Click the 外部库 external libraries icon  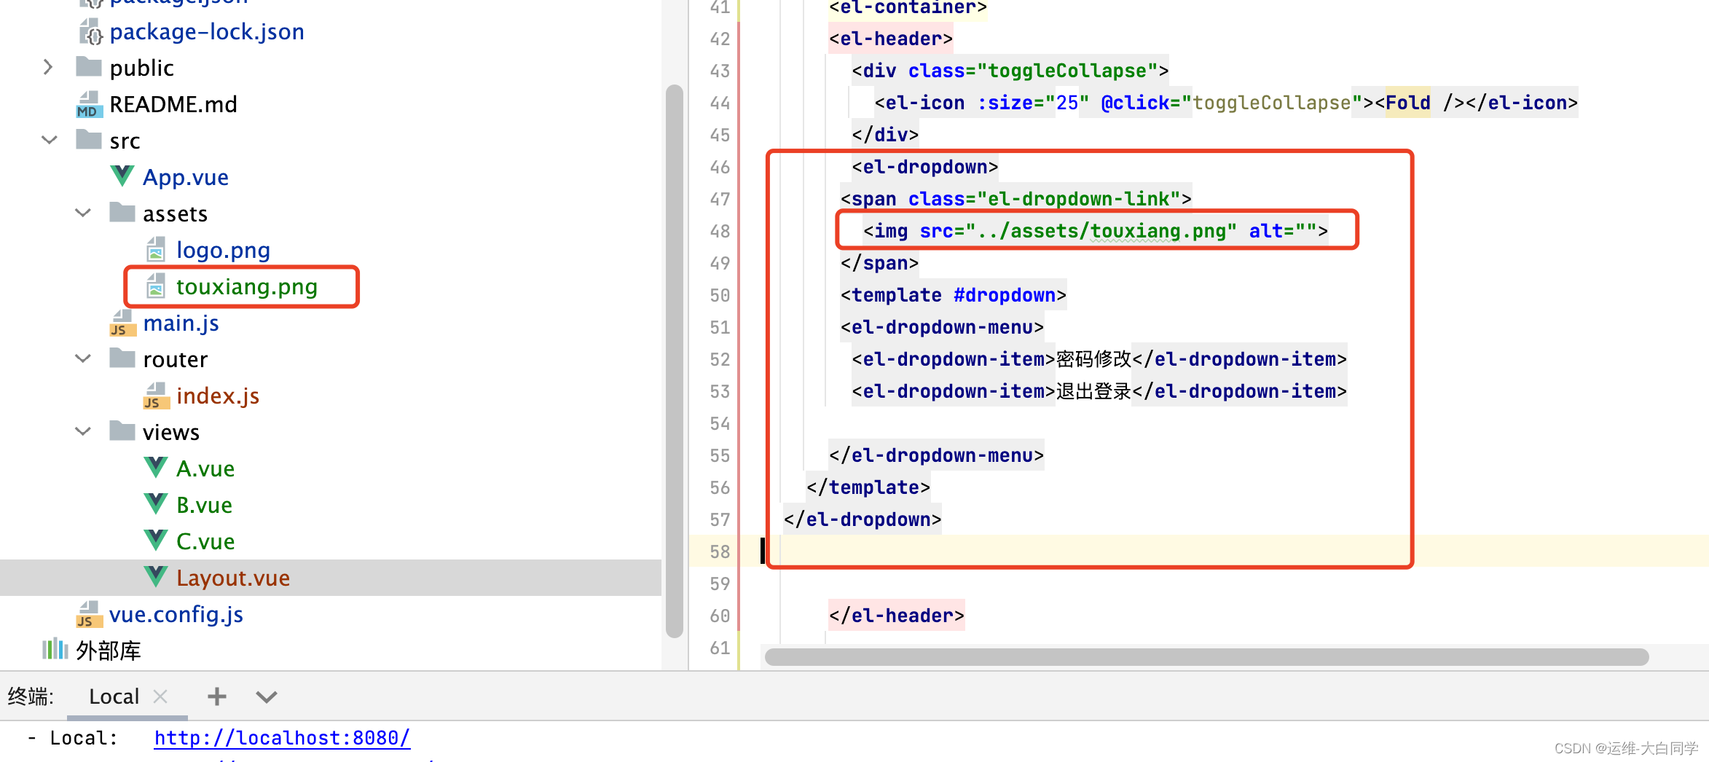click(x=55, y=649)
